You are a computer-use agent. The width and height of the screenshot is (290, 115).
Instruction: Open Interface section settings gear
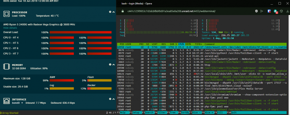point(110,99)
